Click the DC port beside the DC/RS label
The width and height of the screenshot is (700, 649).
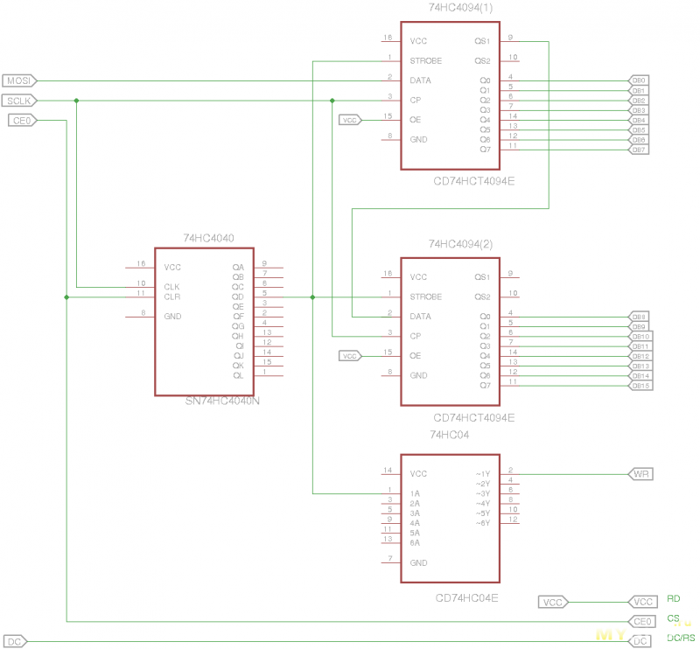[x=640, y=641]
